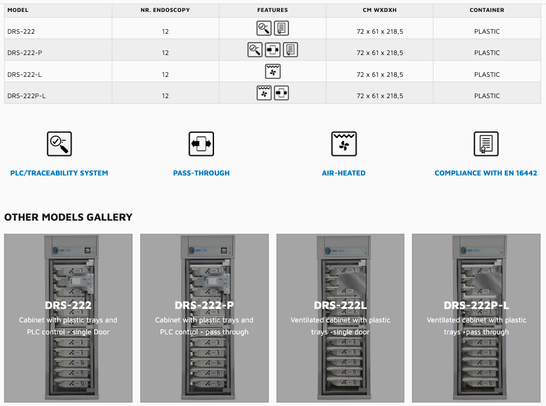Screen dimensions: 546x406
Task: Click large Pass-Through arrows icon
Action: [201, 144]
